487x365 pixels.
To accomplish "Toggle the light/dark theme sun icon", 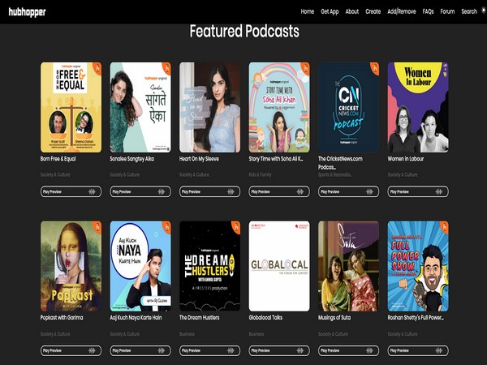I will (484, 11).
